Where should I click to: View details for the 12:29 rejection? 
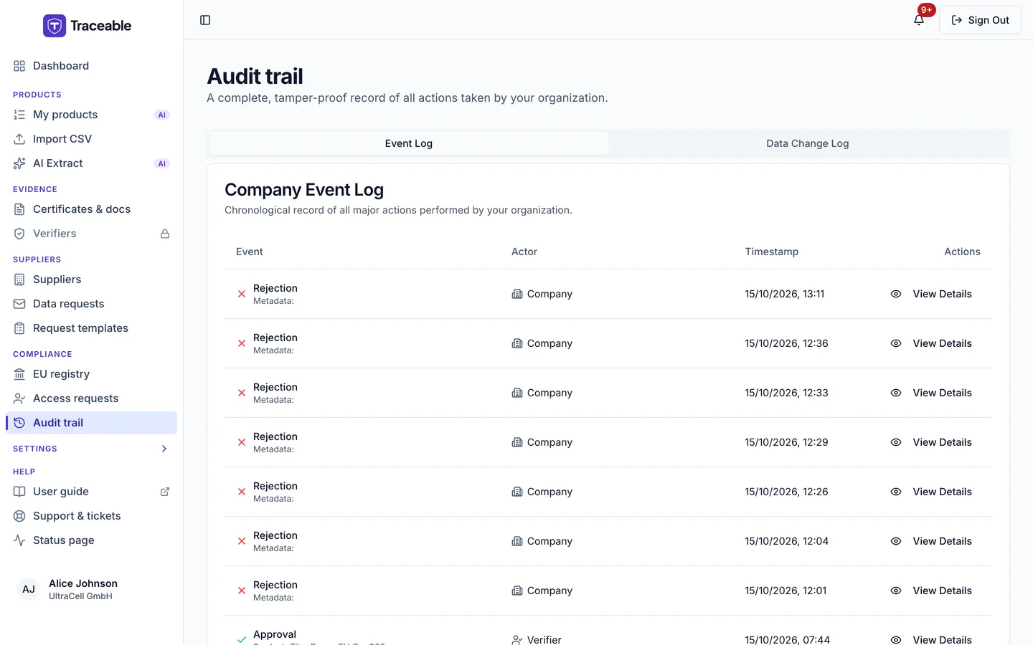(931, 442)
